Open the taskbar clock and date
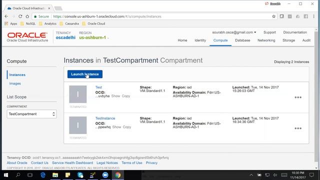The width and height of the screenshot is (320, 180). tap(298, 175)
